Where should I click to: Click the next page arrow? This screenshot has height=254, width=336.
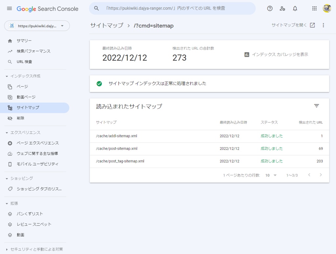[321, 176]
